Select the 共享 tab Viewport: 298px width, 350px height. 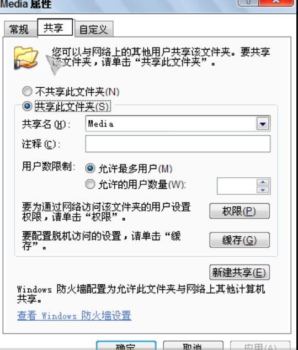pos(55,28)
